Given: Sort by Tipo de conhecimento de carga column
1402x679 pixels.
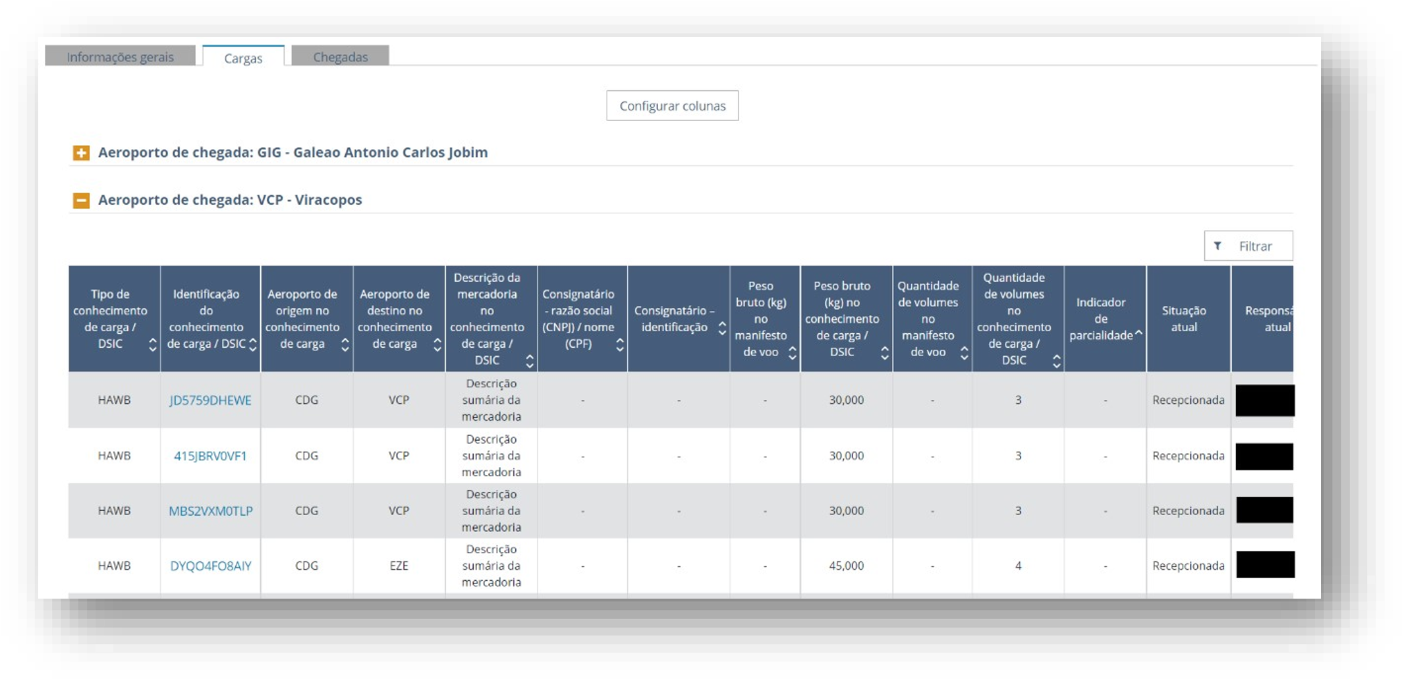Looking at the screenshot, I should point(153,344).
